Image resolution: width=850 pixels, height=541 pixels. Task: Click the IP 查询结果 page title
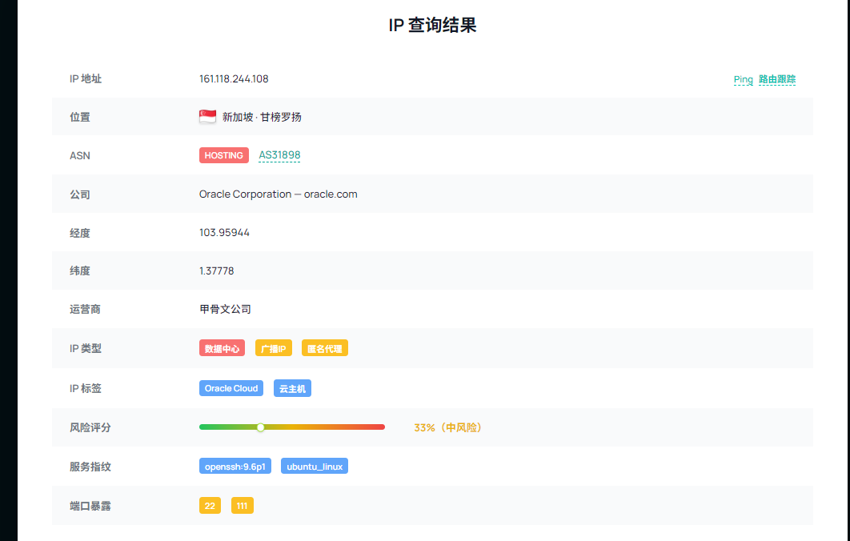(431, 25)
